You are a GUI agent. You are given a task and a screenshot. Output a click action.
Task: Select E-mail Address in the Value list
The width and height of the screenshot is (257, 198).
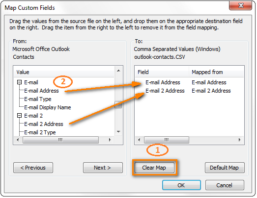pos(41,91)
